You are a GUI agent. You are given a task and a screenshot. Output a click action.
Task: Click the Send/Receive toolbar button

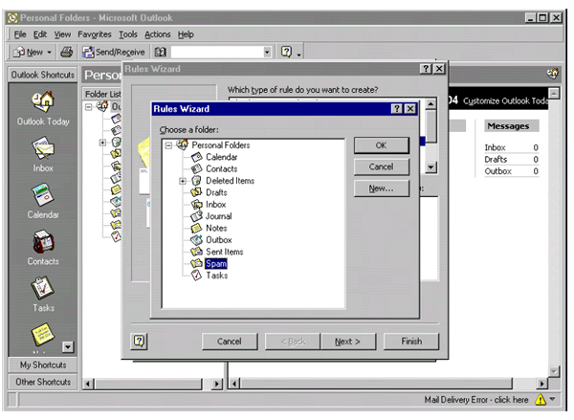(x=114, y=52)
